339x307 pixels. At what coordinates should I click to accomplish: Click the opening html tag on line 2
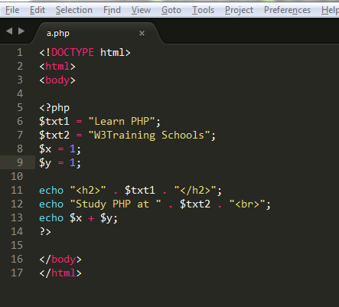(x=57, y=67)
